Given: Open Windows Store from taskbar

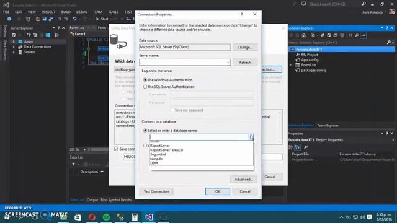Looking at the screenshot, I should (78, 217).
